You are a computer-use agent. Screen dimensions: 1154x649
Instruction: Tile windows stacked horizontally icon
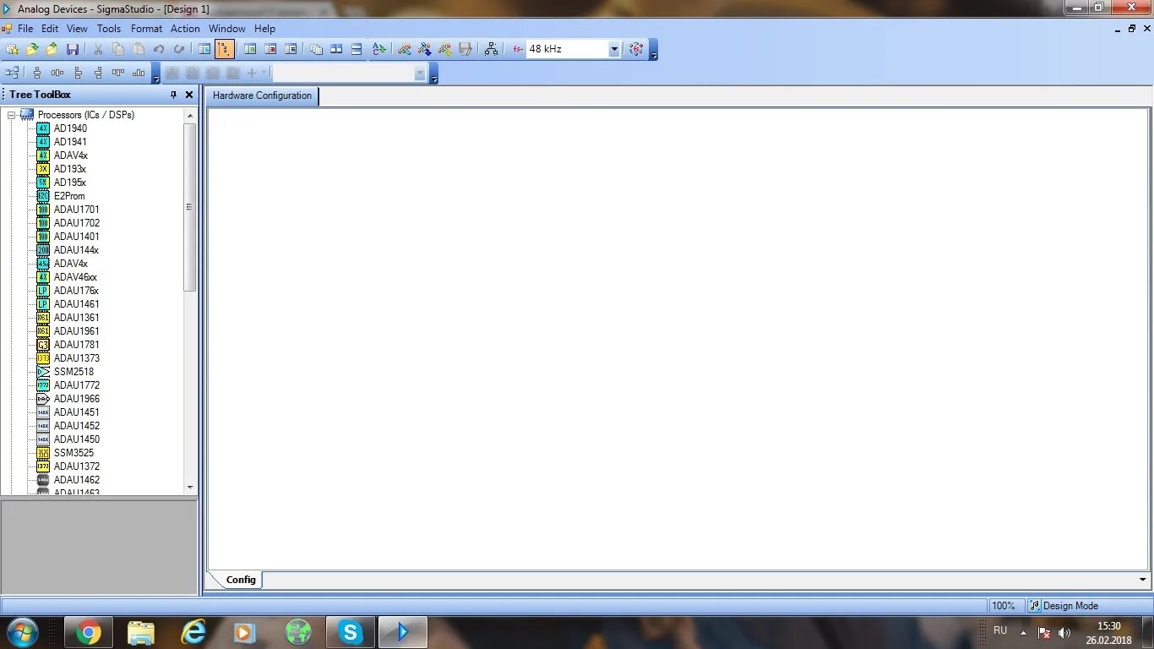[x=357, y=49]
